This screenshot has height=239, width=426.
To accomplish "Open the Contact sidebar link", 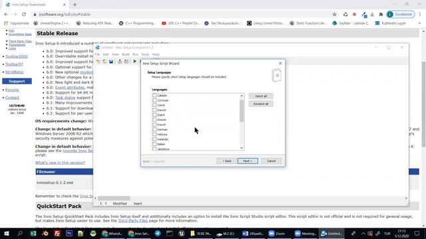I will tap(12, 98).
